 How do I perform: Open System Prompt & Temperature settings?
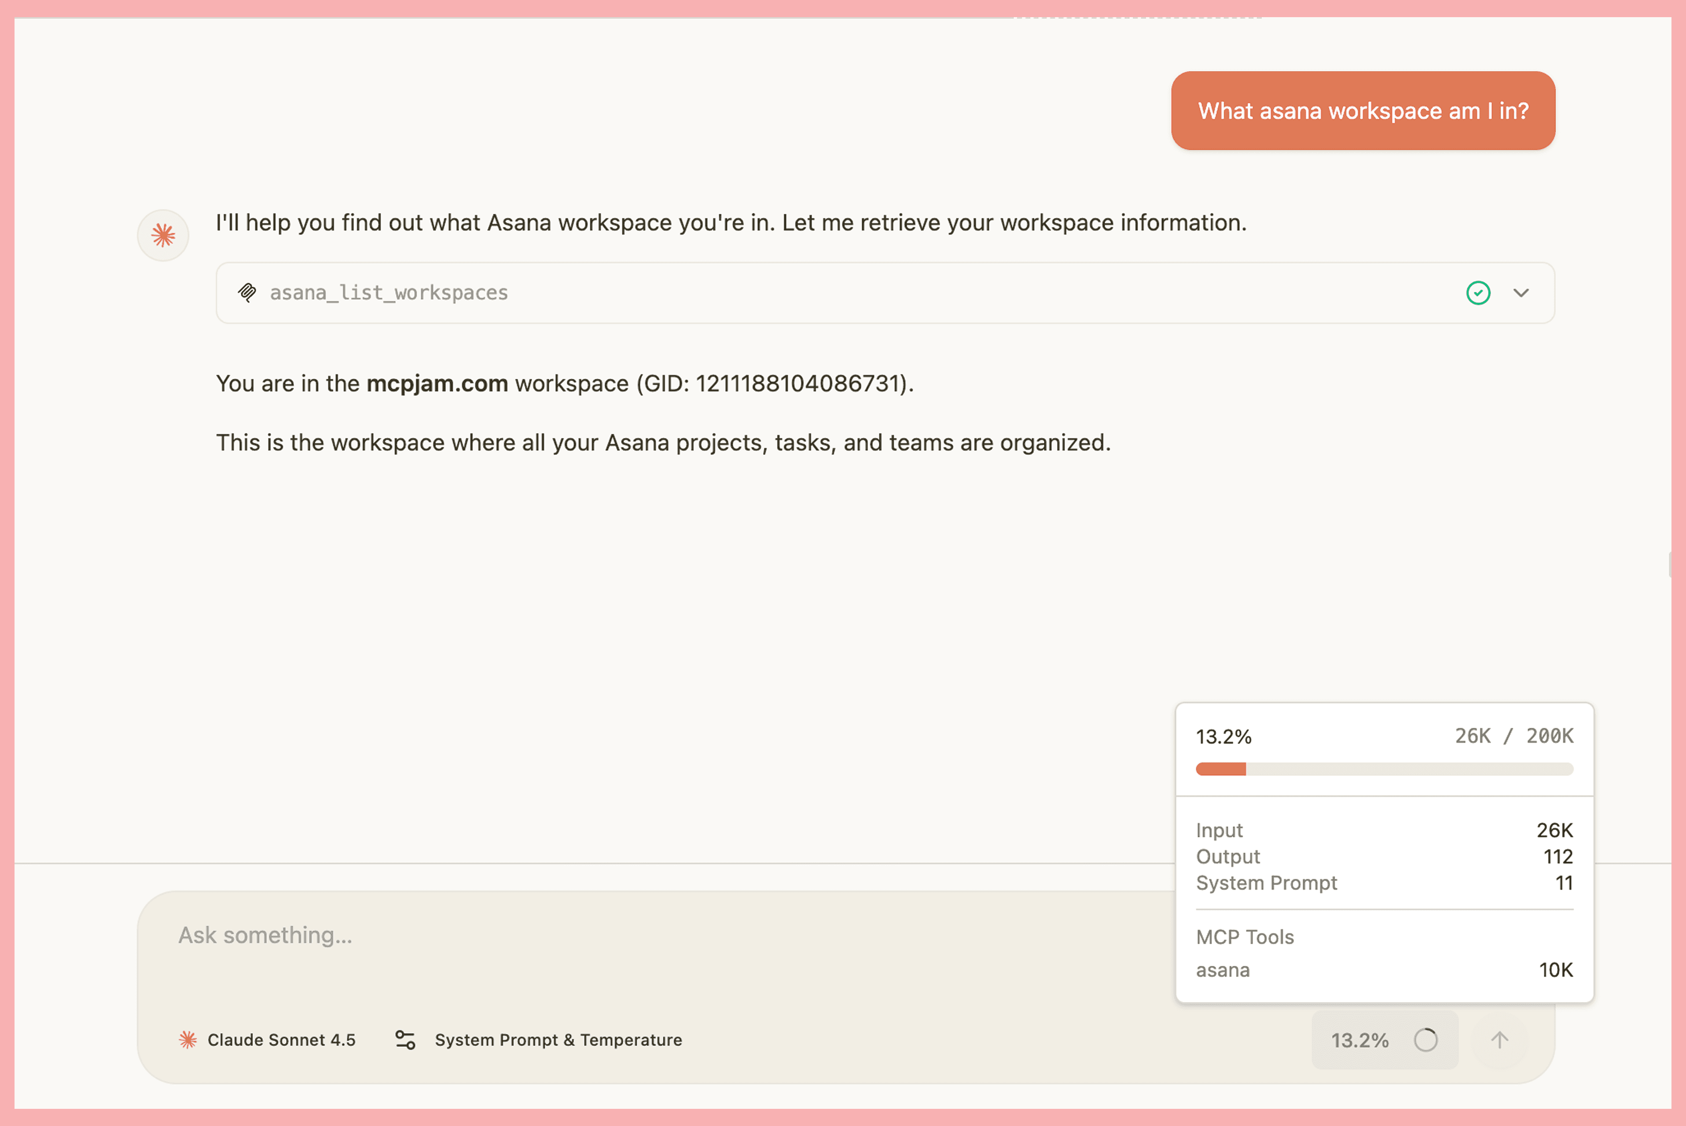[x=558, y=1040]
